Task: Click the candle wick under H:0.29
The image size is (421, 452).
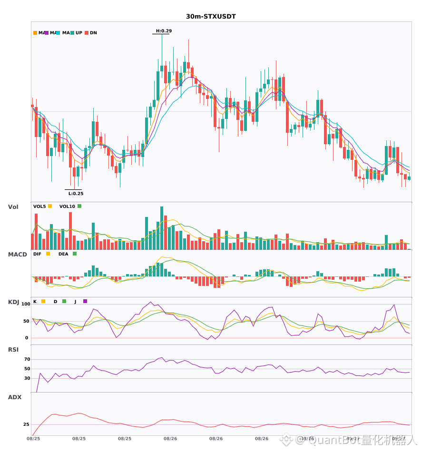Action: click(x=162, y=50)
